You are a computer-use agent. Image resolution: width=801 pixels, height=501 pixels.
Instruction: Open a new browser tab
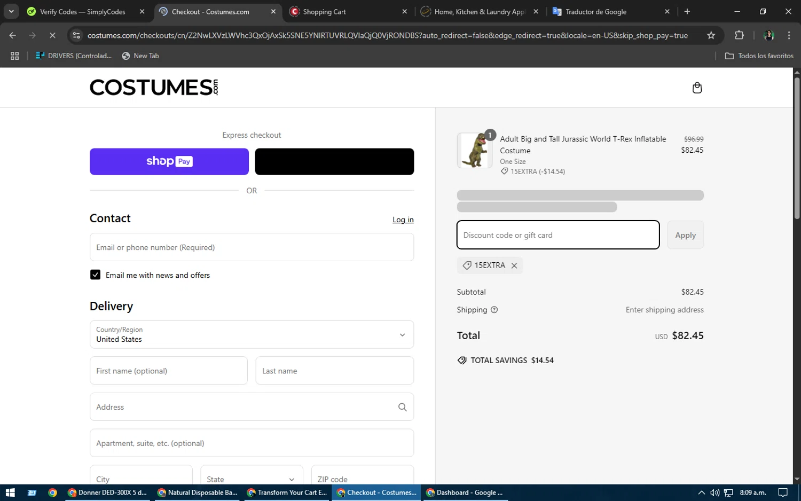click(687, 11)
